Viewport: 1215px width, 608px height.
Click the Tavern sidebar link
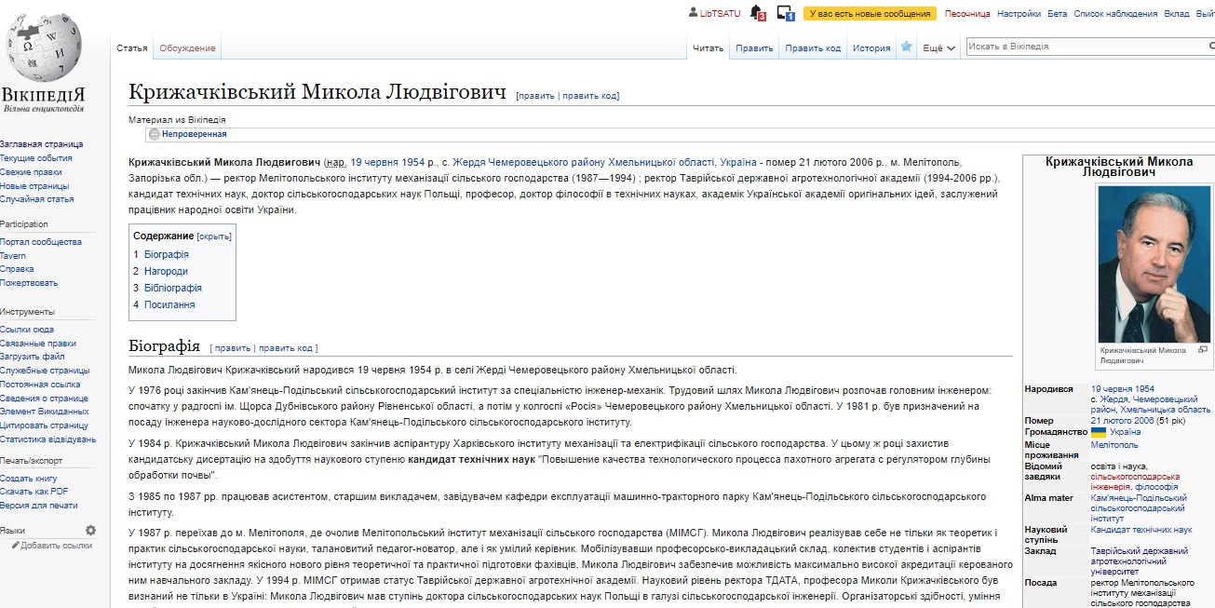click(13, 256)
